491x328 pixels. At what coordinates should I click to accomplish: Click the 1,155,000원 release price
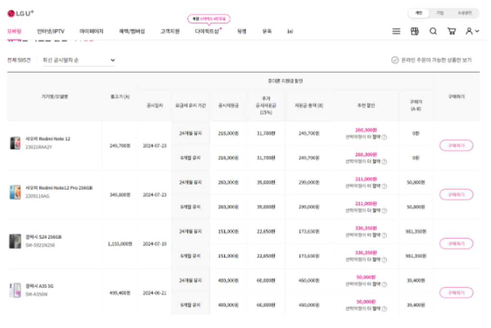click(119, 244)
